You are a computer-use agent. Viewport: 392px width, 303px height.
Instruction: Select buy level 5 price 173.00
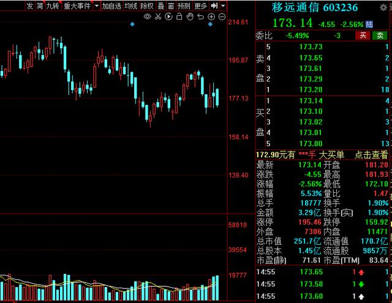tap(311, 144)
